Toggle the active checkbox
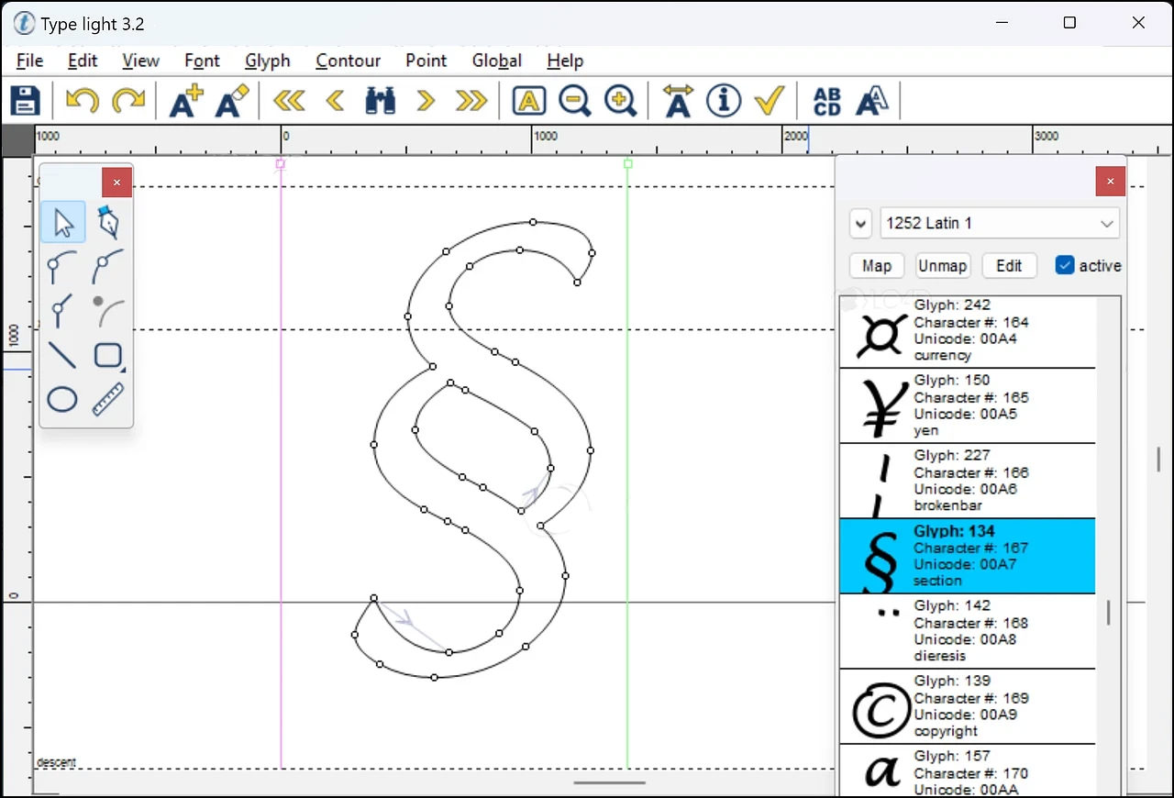 (1065, 266)
